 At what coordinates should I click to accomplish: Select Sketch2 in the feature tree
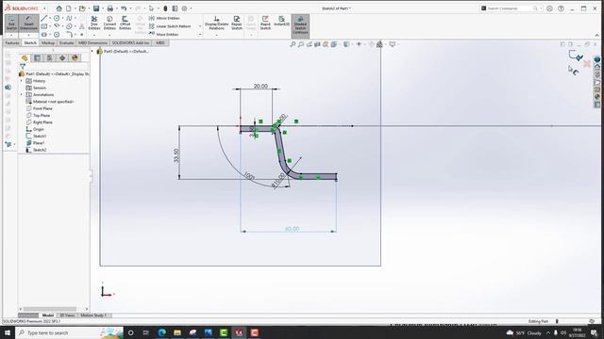coord(36,150)
